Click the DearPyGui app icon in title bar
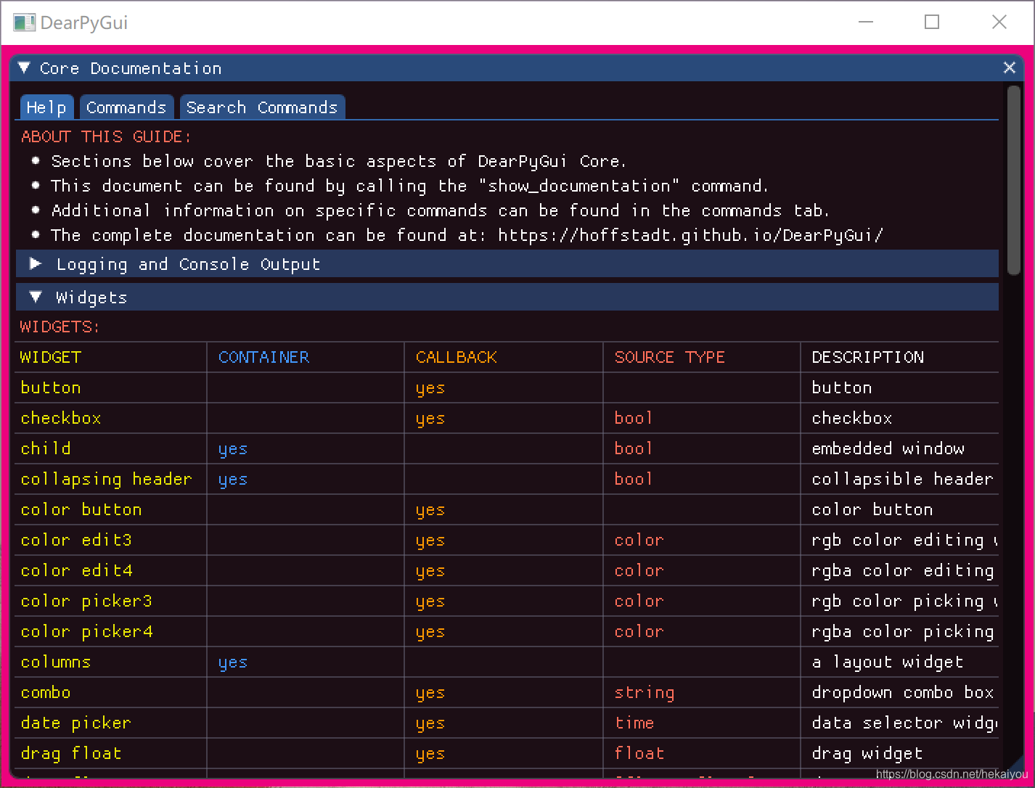 24,22
